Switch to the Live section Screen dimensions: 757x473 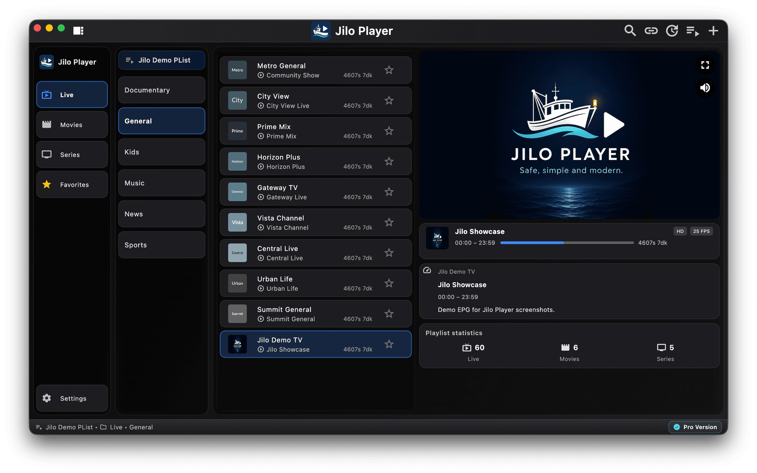click(72, 95)
